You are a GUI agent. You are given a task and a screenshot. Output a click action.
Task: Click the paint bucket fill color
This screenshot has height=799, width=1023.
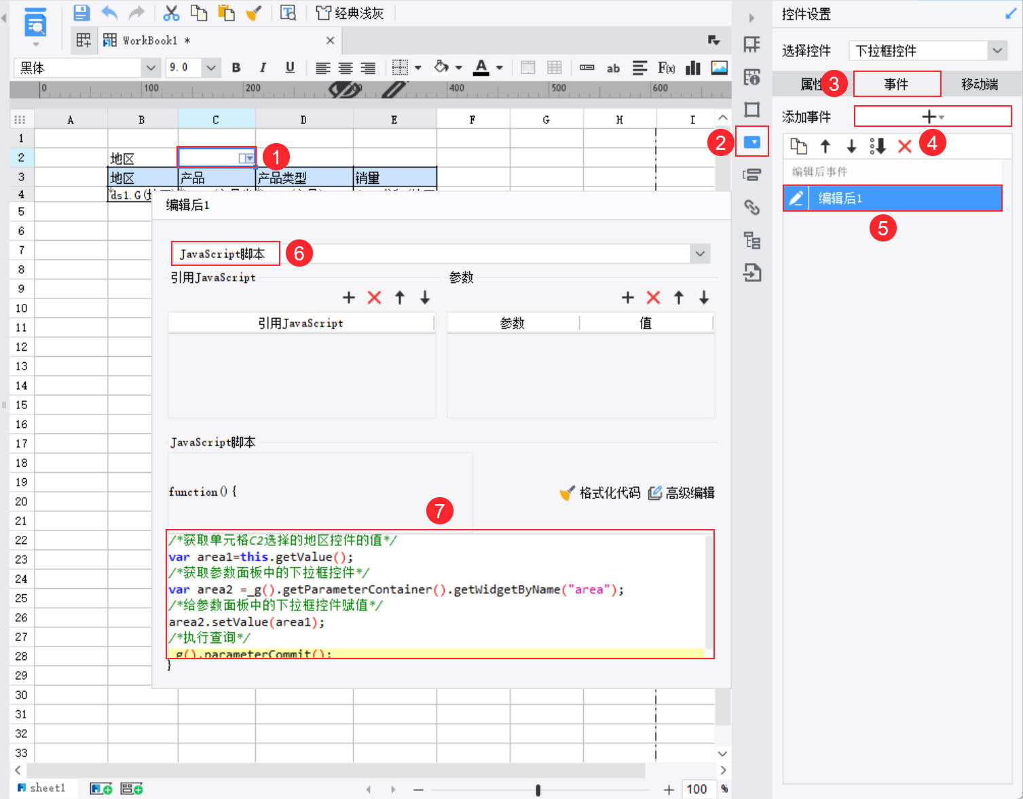[x=441, y=67]
